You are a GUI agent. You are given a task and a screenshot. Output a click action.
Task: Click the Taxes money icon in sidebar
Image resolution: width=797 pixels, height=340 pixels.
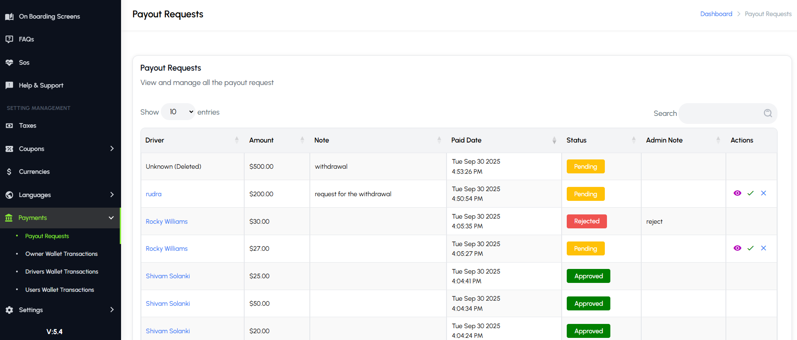coord(9,126)
